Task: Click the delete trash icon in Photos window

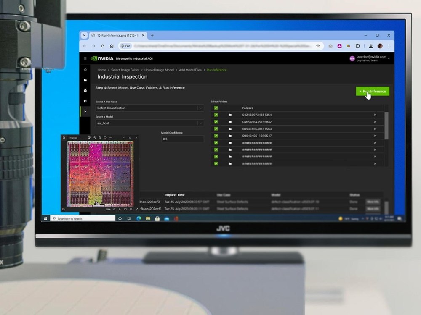Action: tap(100, 138)
